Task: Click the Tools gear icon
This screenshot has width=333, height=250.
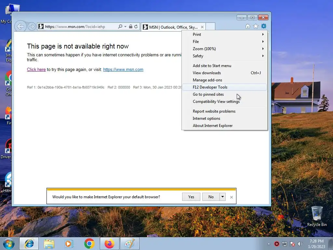Action: (264, 26)
